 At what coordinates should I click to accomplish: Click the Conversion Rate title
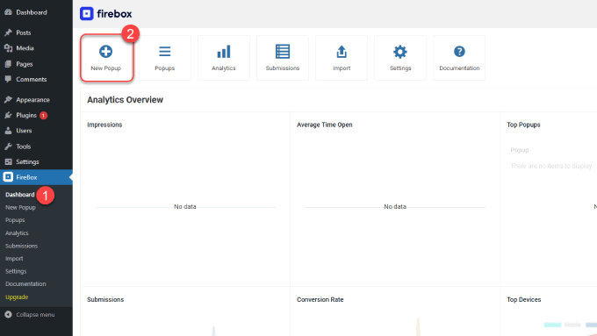tap(320, 299)
